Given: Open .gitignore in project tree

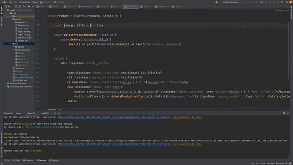Looking at the screenshot, I should [18, 68].
